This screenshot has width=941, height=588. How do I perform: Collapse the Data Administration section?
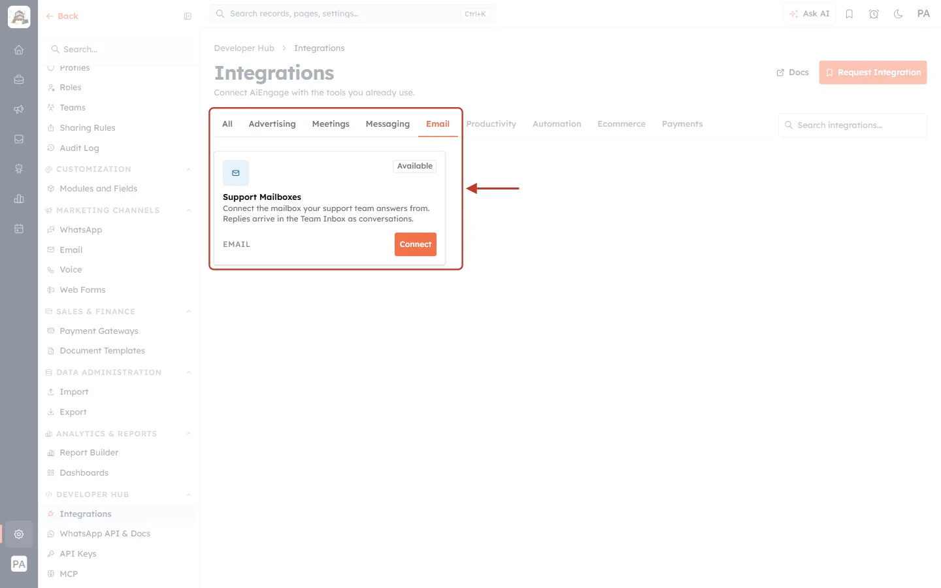(189, 372)
